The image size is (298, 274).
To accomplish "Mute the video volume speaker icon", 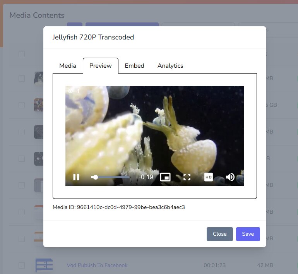I will pyautogui.click(x=230, y=177).
